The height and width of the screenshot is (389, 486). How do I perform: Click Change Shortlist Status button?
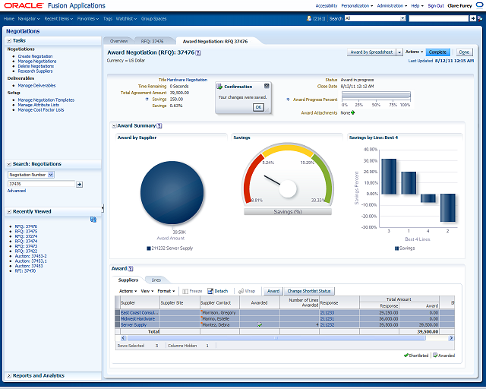[x=309, y=291]
